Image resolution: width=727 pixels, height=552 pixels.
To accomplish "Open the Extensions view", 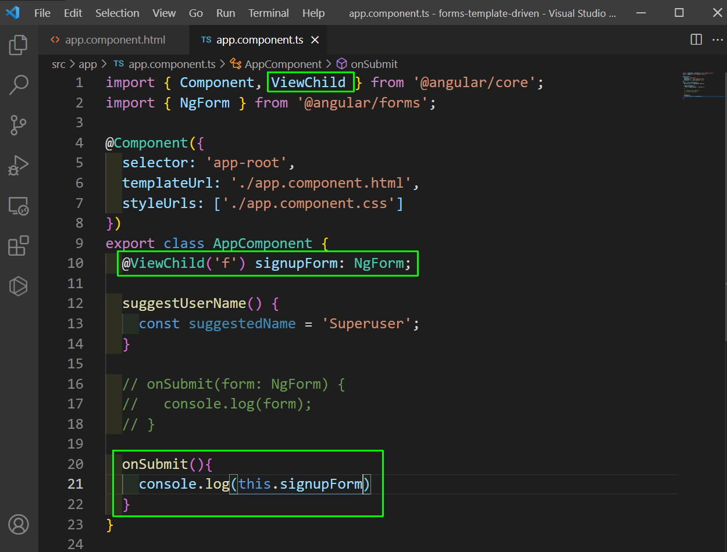I will coord(19,246).
